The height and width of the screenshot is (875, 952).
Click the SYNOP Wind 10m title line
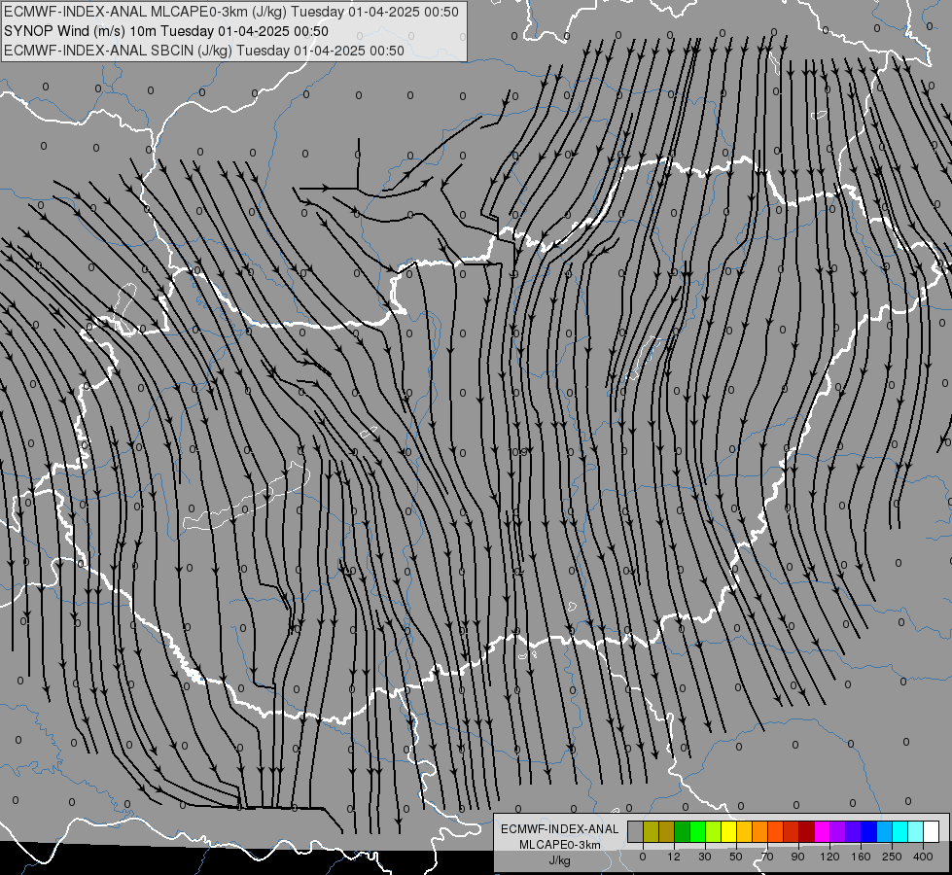(x=165, y=31)
